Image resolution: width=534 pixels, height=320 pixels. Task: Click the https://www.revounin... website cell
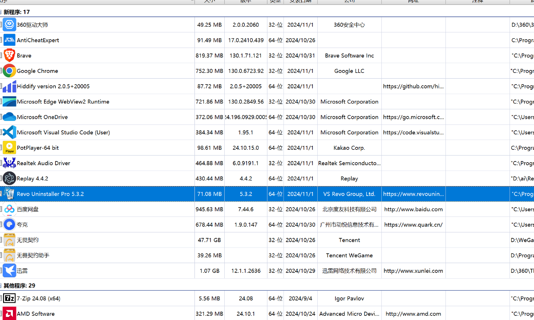coord(413,194)
